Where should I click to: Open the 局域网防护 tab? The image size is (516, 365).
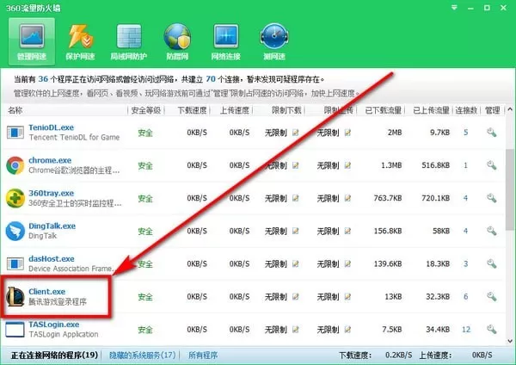[x=129, y=41]
